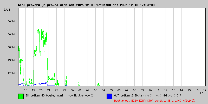Click the '07' hour label on x-axis

[x=127, y=90]
